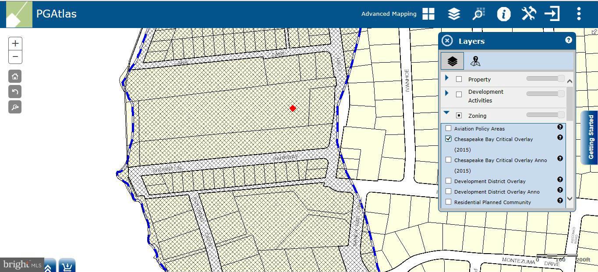Image resolution: width=598 pixels, height=272 pixels.
Task: Expand the Property layer group
Action: pos(446,78)
